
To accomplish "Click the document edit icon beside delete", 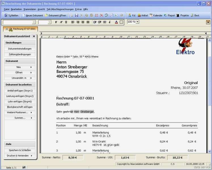I will point(107,15).
